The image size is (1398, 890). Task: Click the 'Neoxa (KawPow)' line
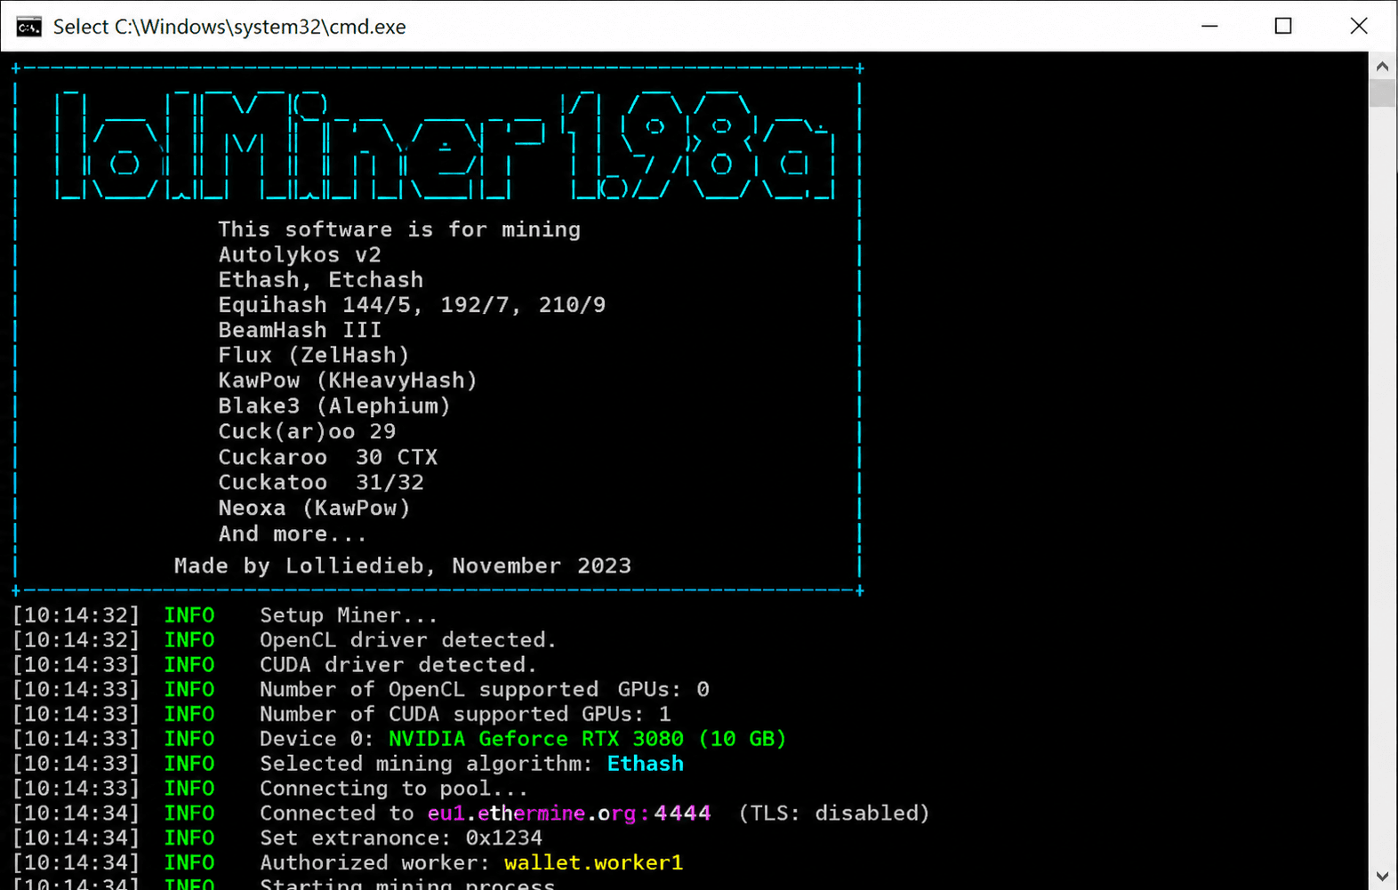coord(314,509)
